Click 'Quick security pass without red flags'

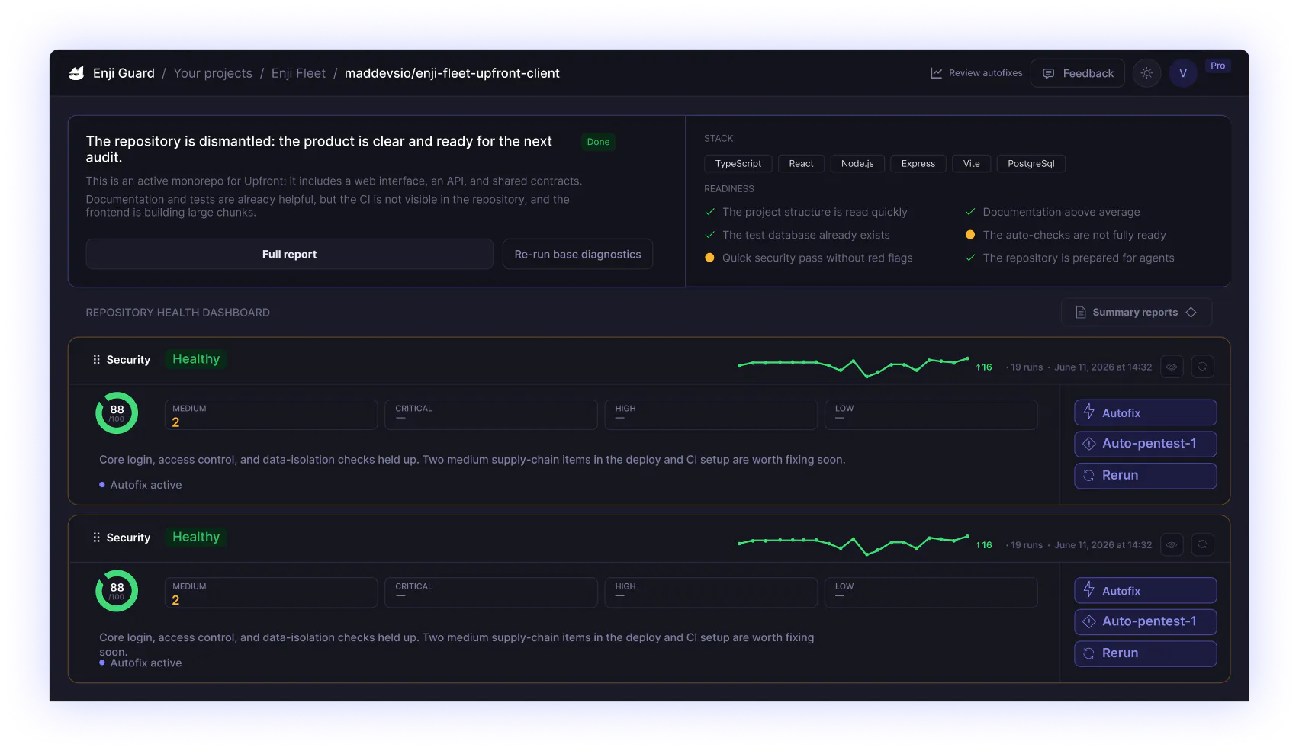817,258
